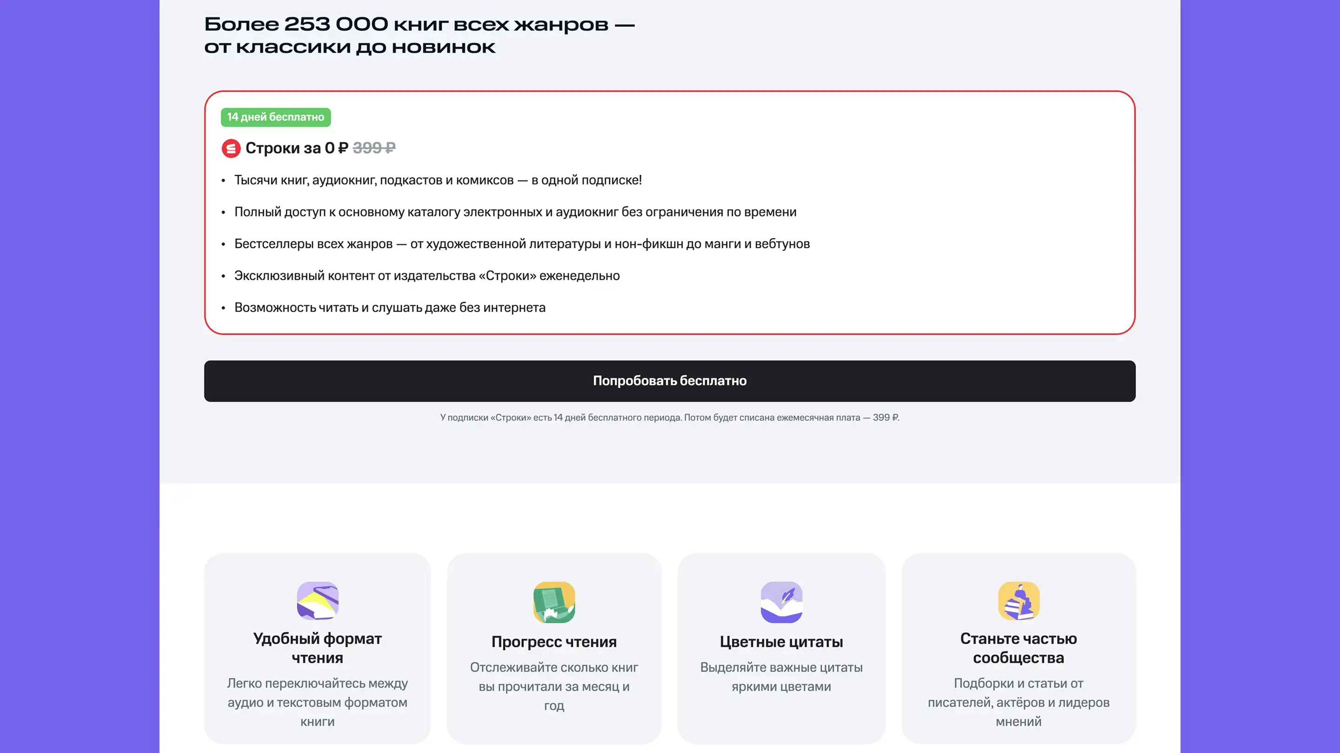Click the Тысячи книг, аудиокниг bullet item
Image resolution: width=1340 pixels, height=753 pixels.
coord(437,180)
